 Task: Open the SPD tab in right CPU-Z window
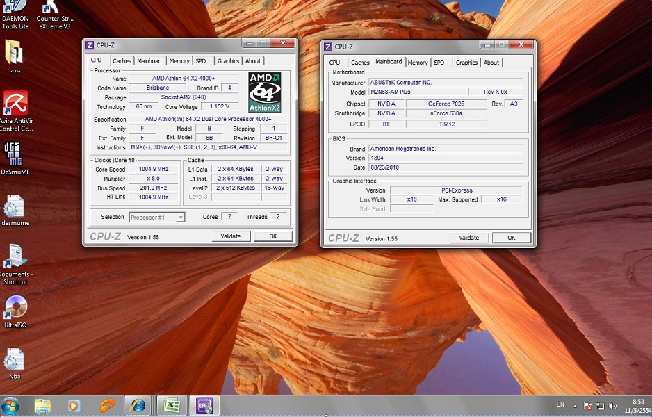click(x=439, y=63)
